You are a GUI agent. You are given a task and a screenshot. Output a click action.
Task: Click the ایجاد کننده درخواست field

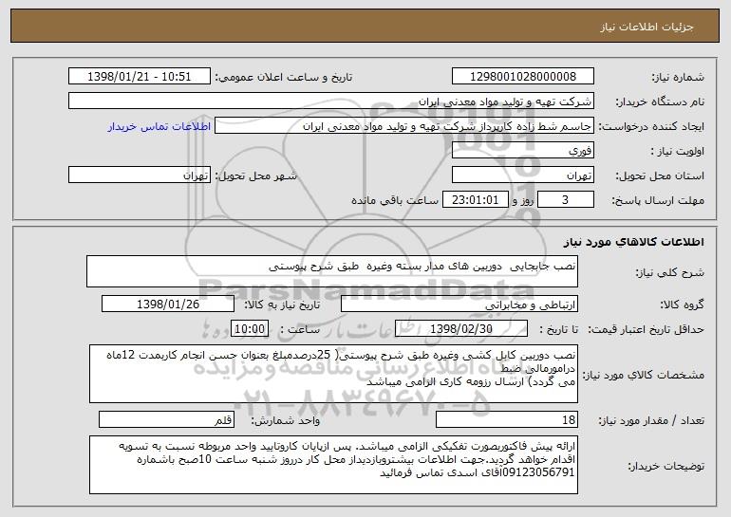404,126
